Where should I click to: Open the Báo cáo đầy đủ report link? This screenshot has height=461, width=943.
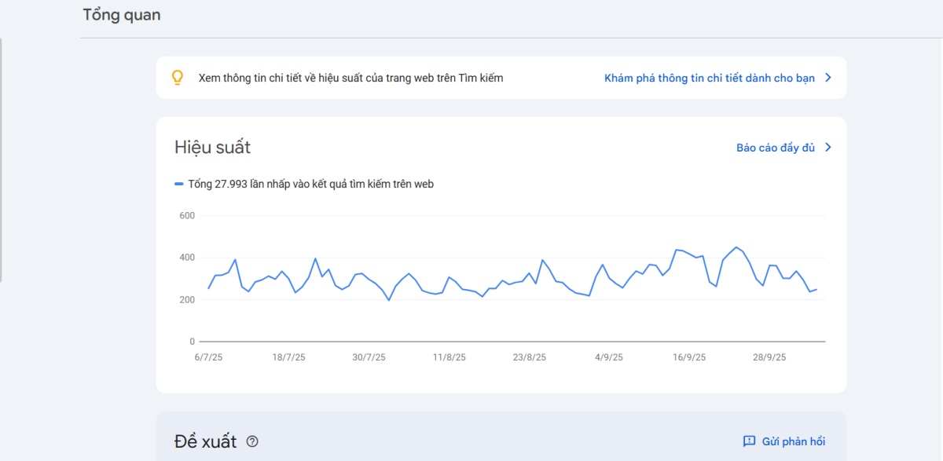pyautogui.click(x=775, y=148)
